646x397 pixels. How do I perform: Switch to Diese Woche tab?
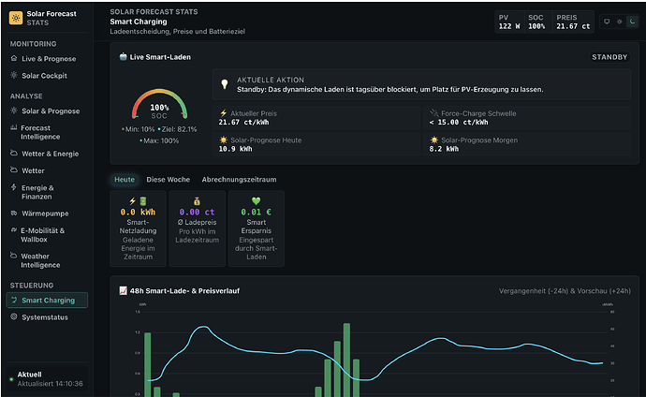coord(169,180)
